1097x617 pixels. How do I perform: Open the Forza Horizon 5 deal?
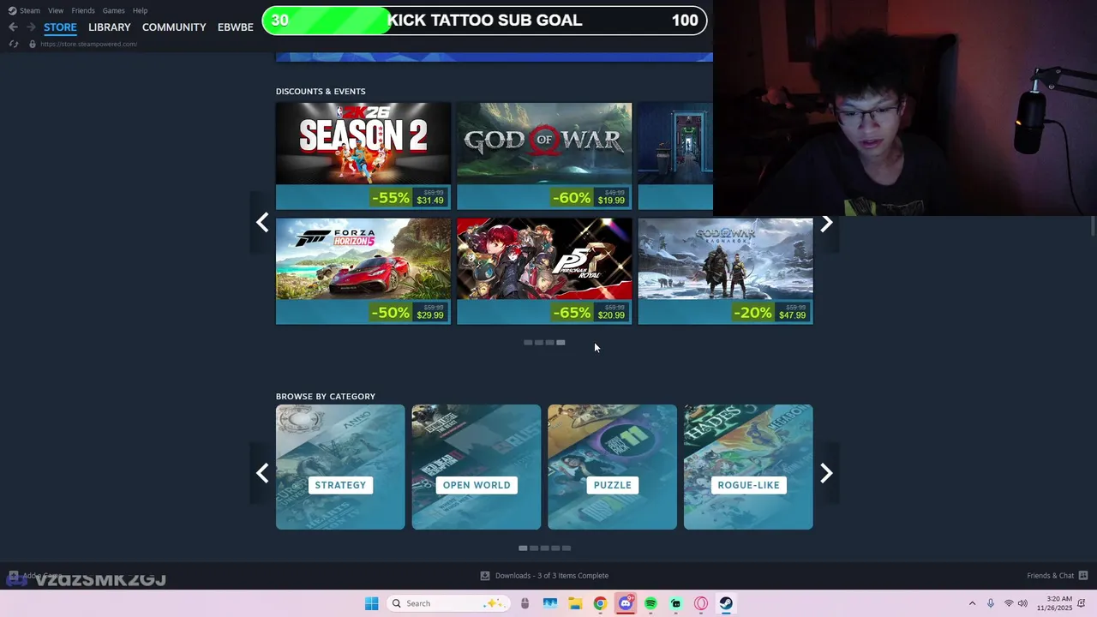(363, 271)
